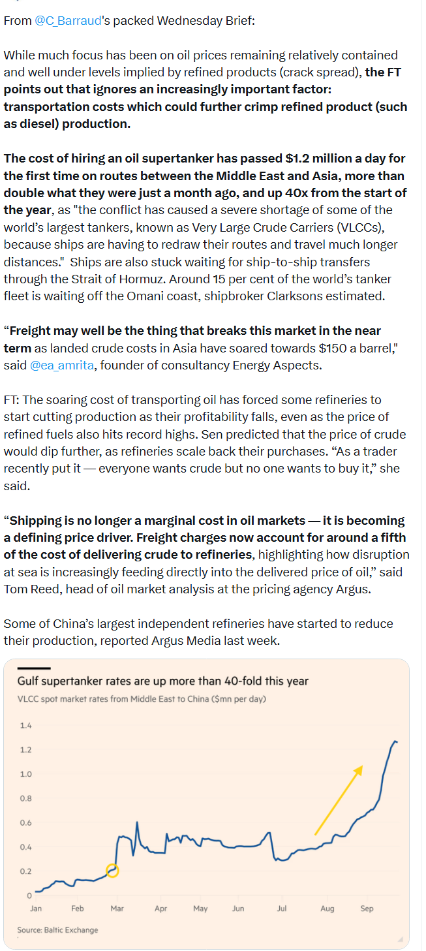Viewport: 426px width, 951px height.
Task: Open the @ea_amrita mention link
Action: coord(62,365)
